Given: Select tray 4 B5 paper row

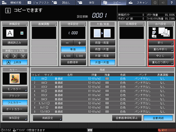Looking at the screenshot, I should [102, 91].
